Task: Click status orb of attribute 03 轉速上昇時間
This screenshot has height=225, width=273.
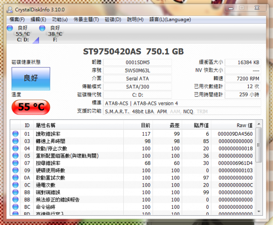Action: click(15, 141)
